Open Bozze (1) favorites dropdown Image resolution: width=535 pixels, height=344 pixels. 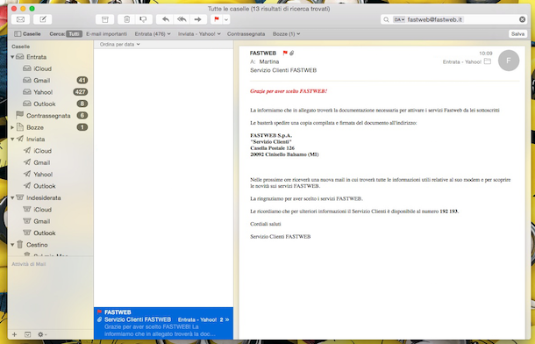[286, 33]
